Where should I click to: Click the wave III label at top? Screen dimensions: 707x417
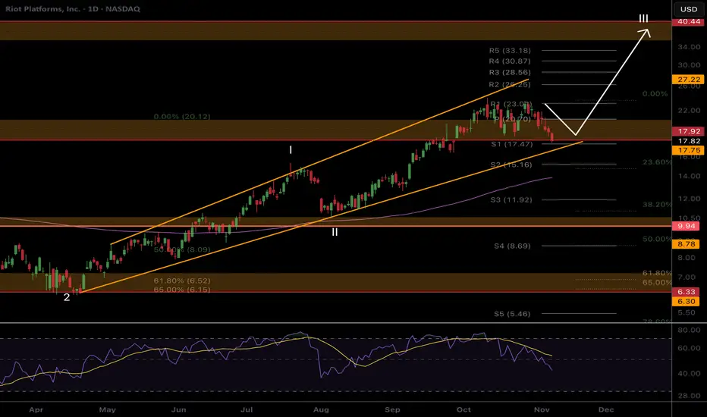(x=643, y=18)
